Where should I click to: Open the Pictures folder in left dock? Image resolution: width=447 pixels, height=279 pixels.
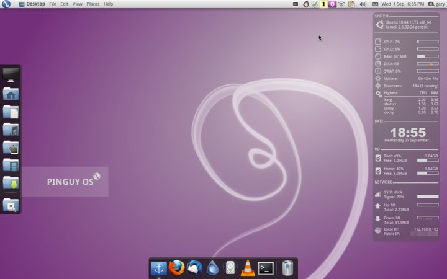click(x=11, y=148)
